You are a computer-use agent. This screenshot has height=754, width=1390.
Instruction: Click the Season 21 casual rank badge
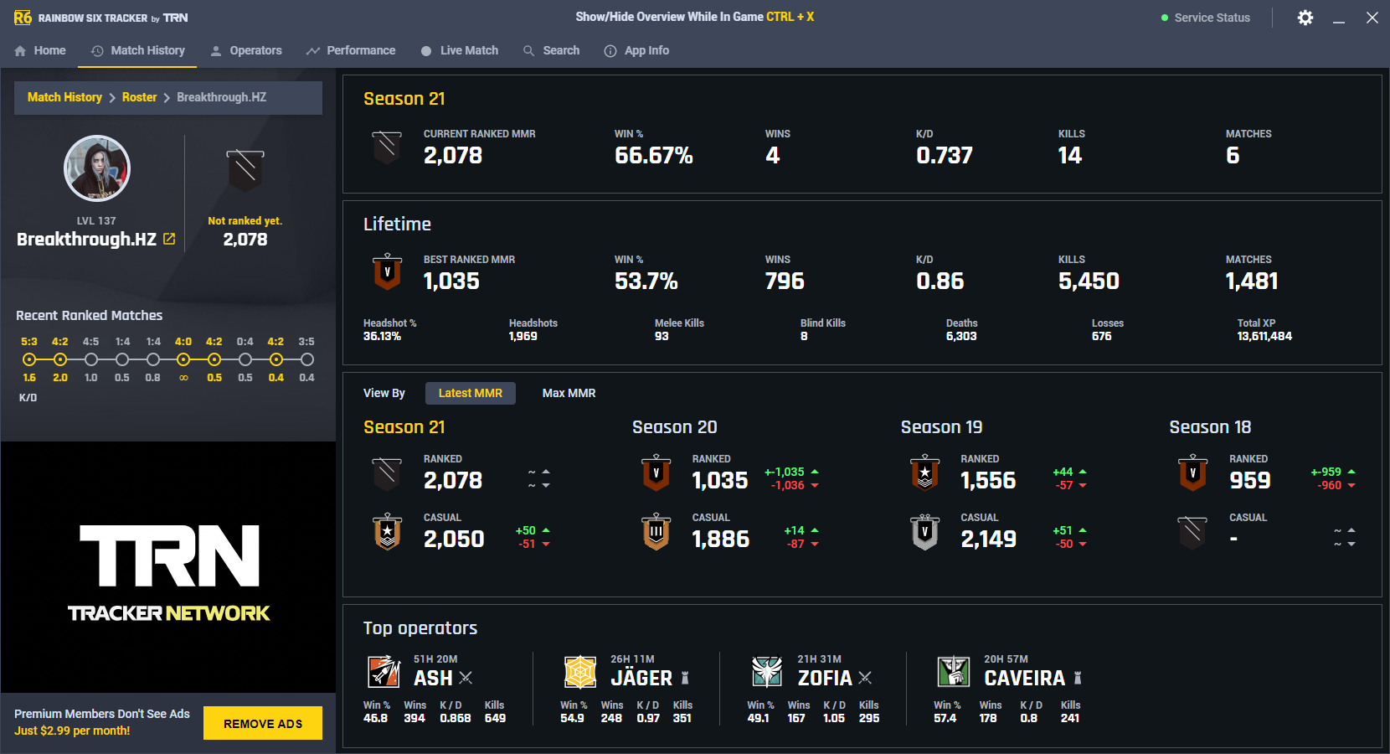click(388, 531)
